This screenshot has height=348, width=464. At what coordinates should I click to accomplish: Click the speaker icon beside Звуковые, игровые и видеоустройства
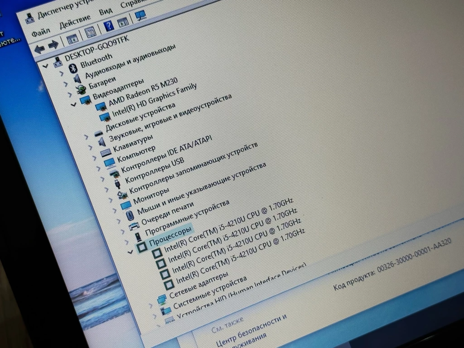102,142
